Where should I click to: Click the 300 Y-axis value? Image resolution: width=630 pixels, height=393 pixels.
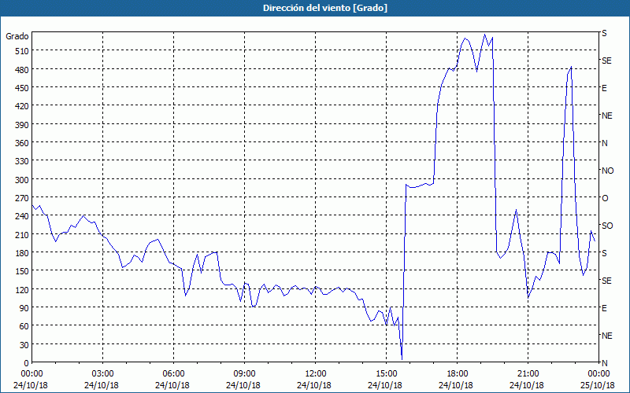click(x=22, y=180)
